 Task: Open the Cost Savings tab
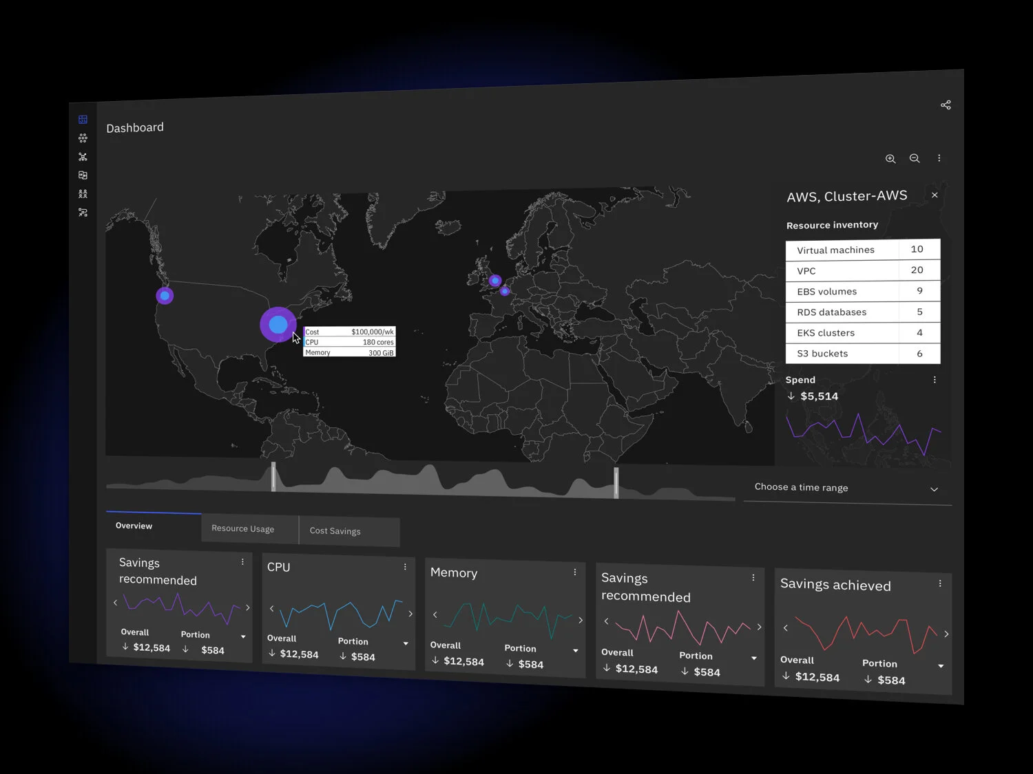[x=335, y=530]
